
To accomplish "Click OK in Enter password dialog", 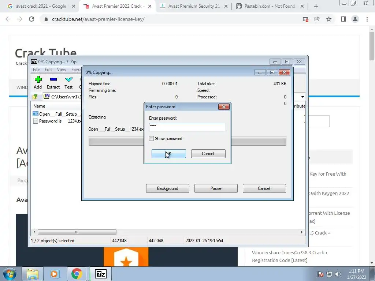I will (168, 154).
